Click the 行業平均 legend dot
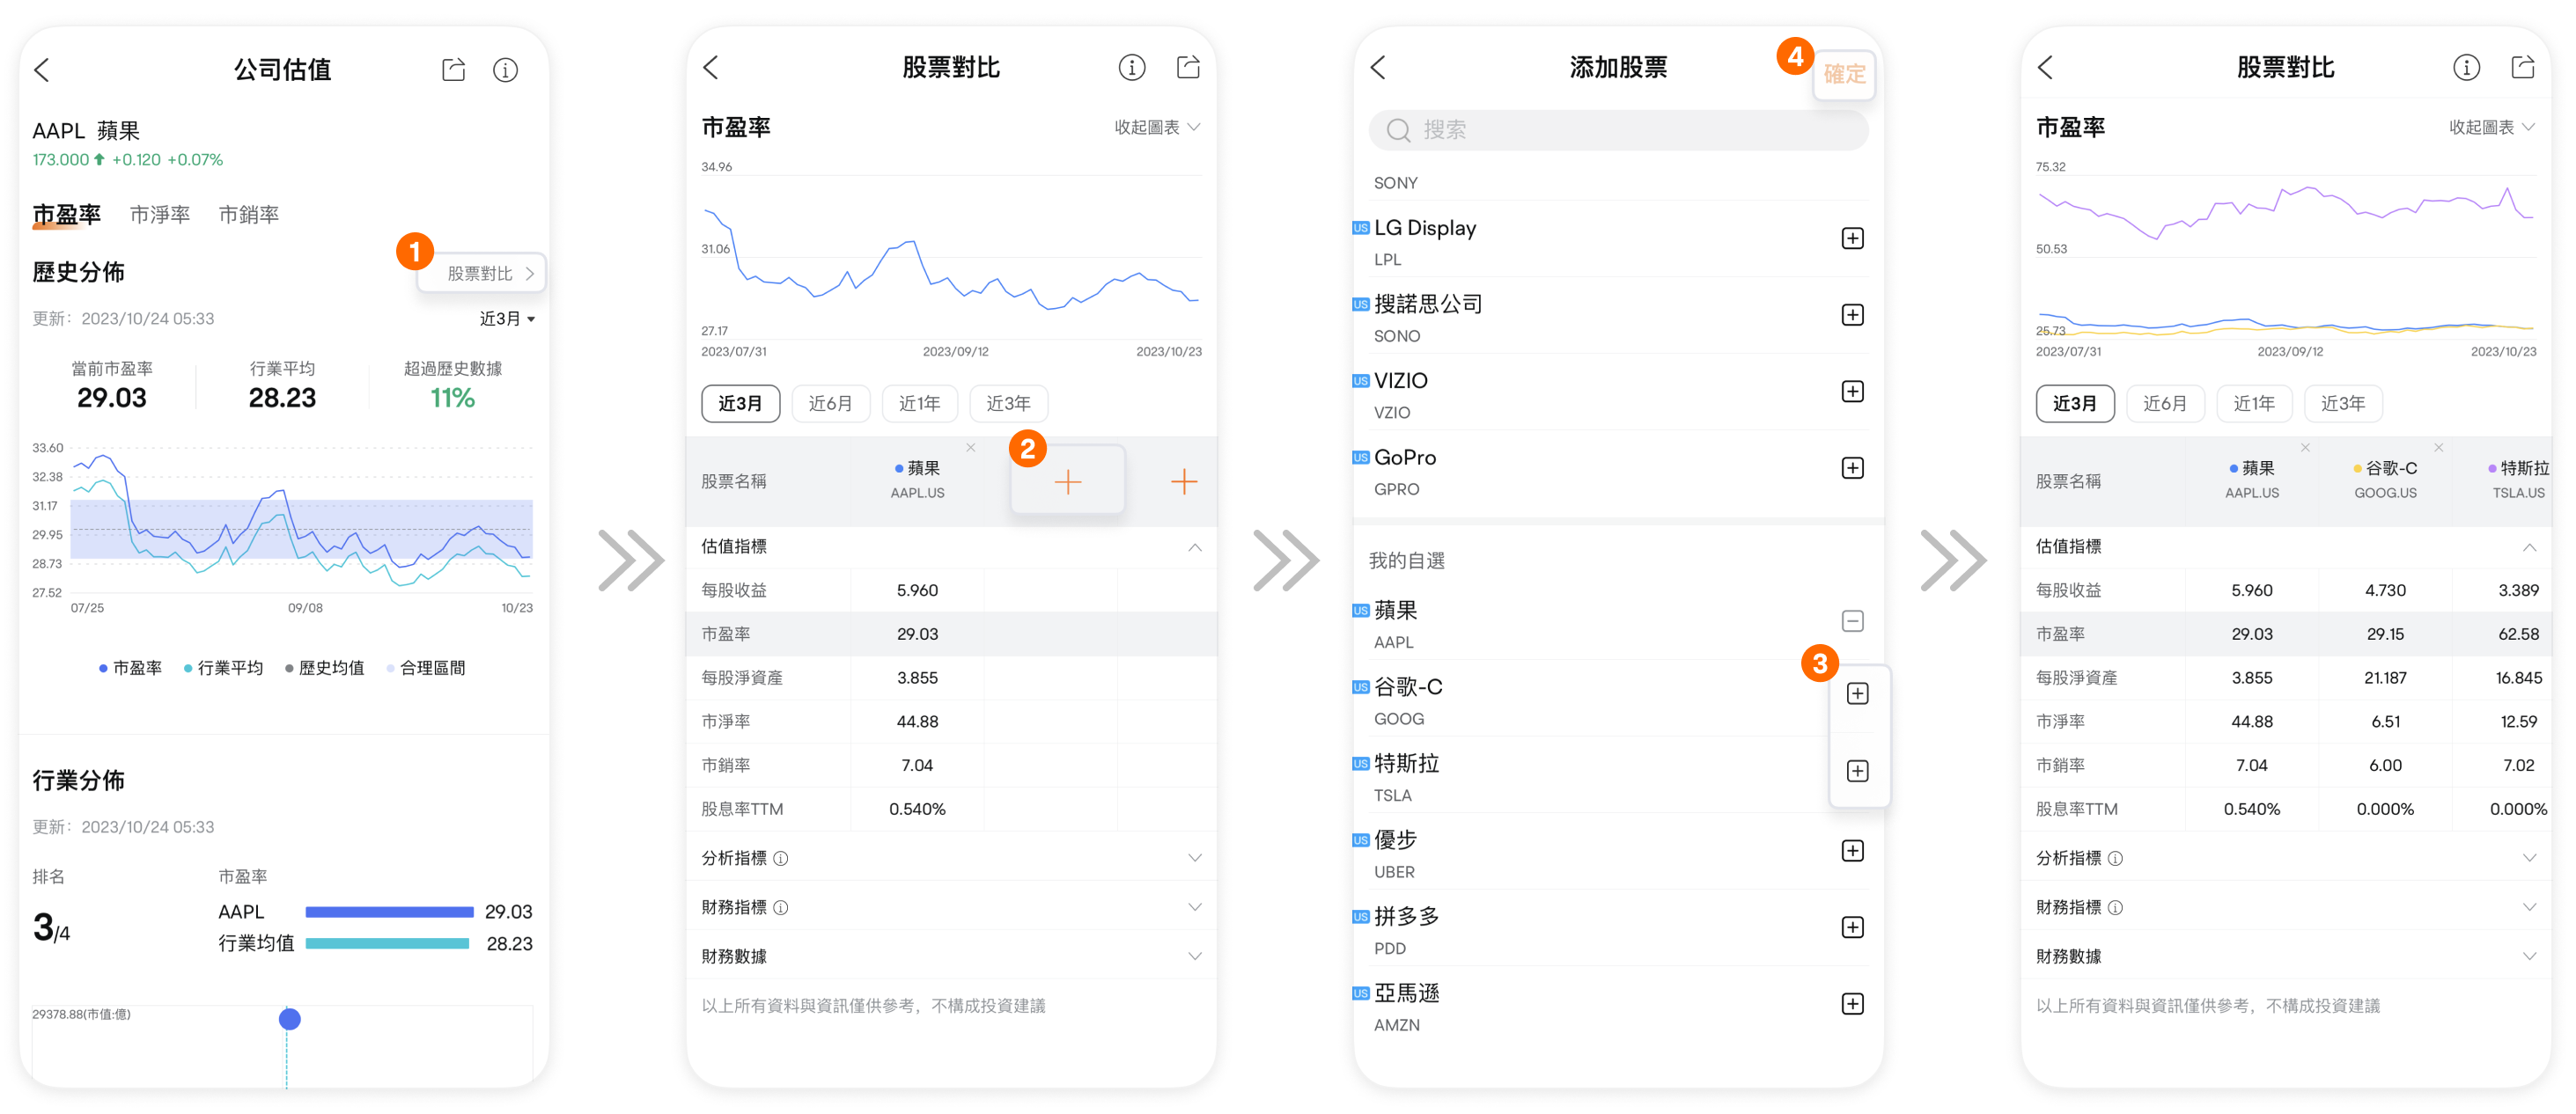The height and width of the screenshot is (1114, 2576). pyautogui.click(x=188, y=669)
